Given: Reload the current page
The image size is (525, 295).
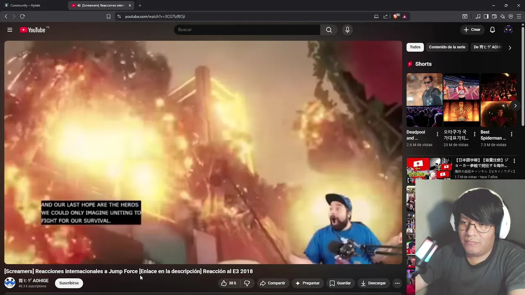Looking at the screenshot, I should pyautogui.click(x=22, y=16).
